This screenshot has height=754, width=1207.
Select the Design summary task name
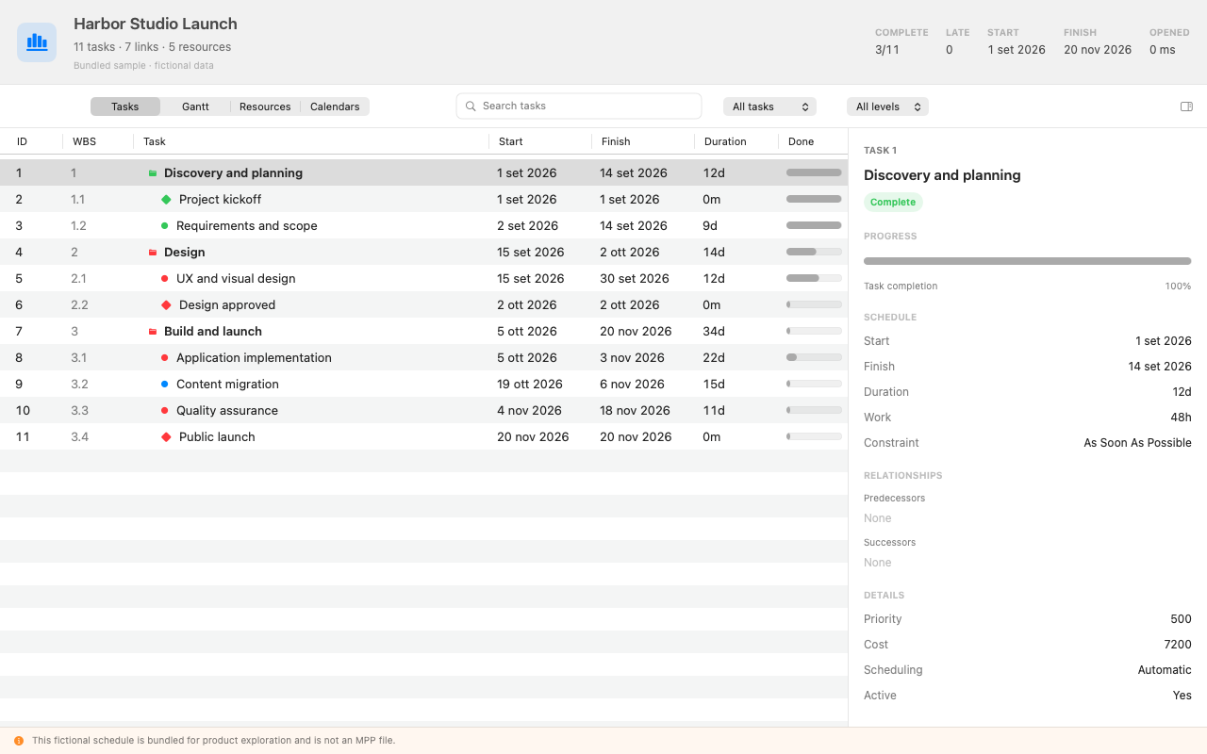(184, 253)
